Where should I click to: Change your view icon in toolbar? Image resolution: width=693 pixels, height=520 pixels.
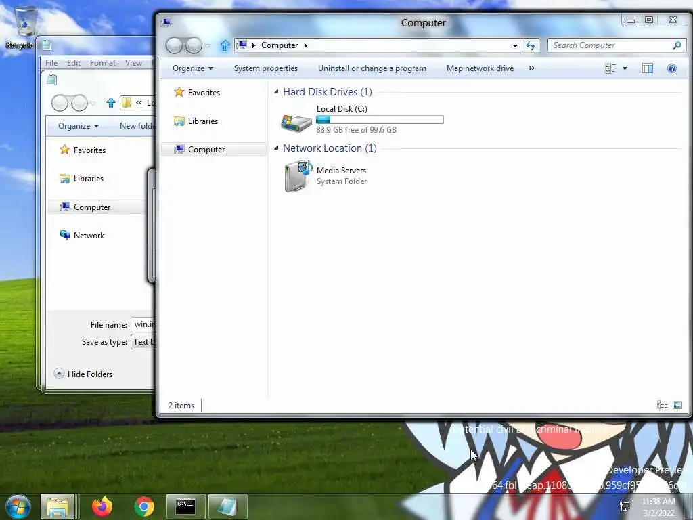pos(610,68)
